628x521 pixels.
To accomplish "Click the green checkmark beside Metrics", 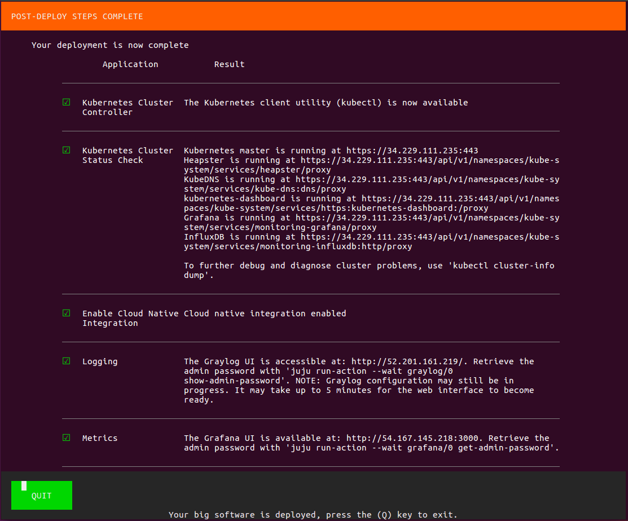I will pos(67,438).
